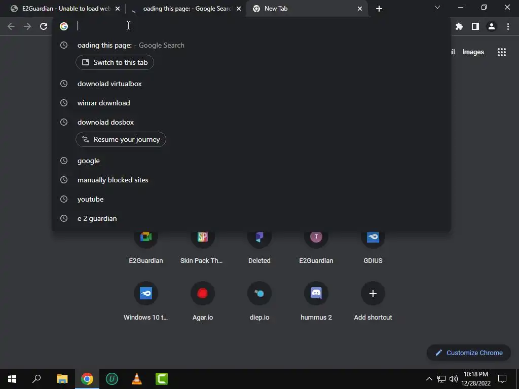This screenshot has width=519, height=389.
Task: Toggle the side panel icon
Action: [x=475, y=26]
